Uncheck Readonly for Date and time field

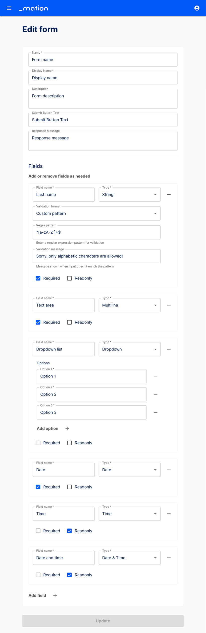[69, 575]
